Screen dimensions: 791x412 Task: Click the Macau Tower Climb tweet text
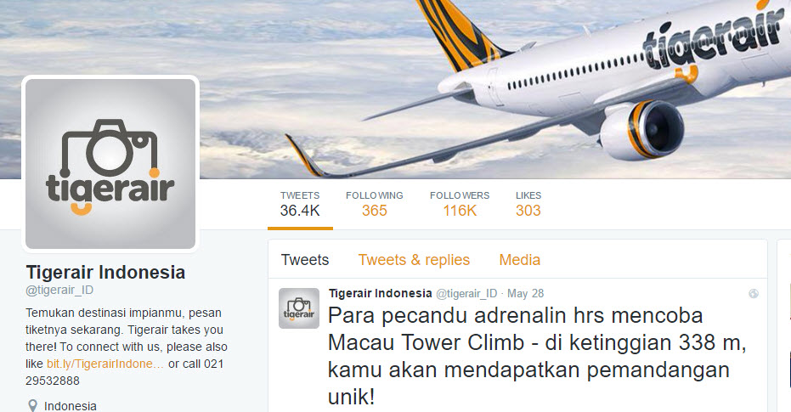[537, 356]
